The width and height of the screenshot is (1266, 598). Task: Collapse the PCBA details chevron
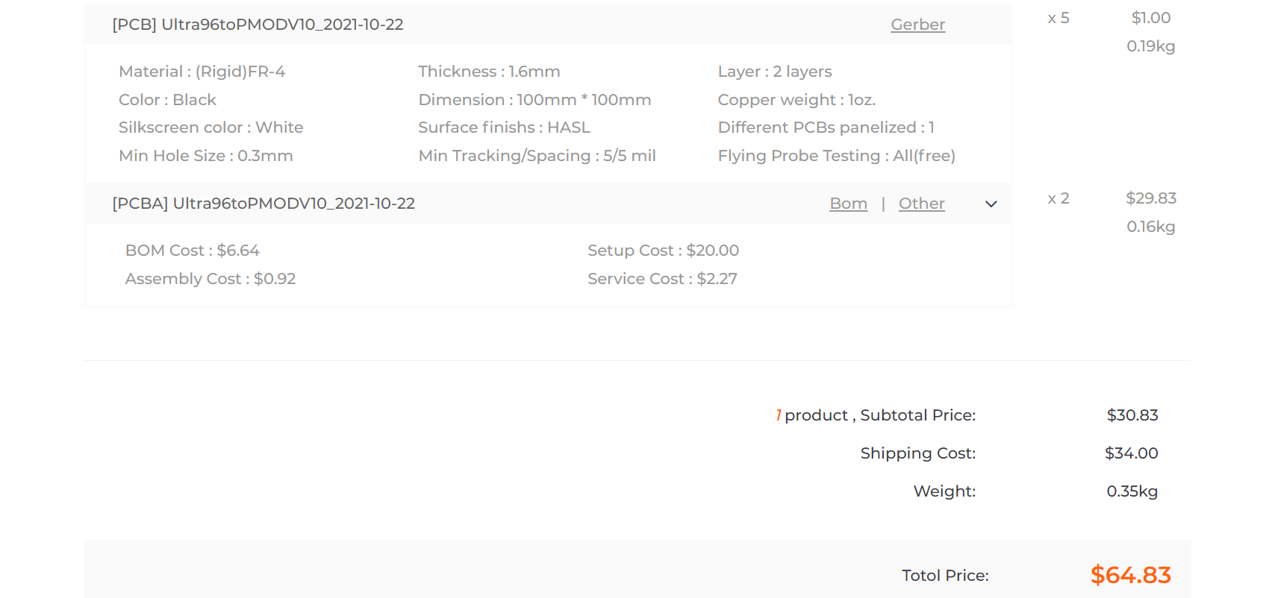(991, 204)
